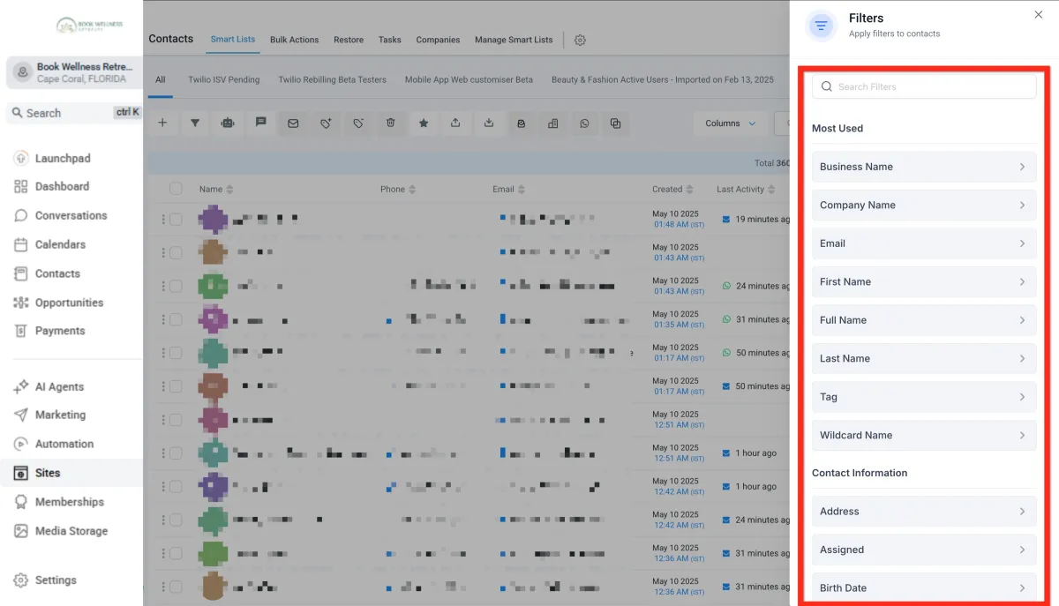Click the robot automation icon in toolbar
Image resolution: width=1059 pixels, height=606 pixels.
pos(228,123)
